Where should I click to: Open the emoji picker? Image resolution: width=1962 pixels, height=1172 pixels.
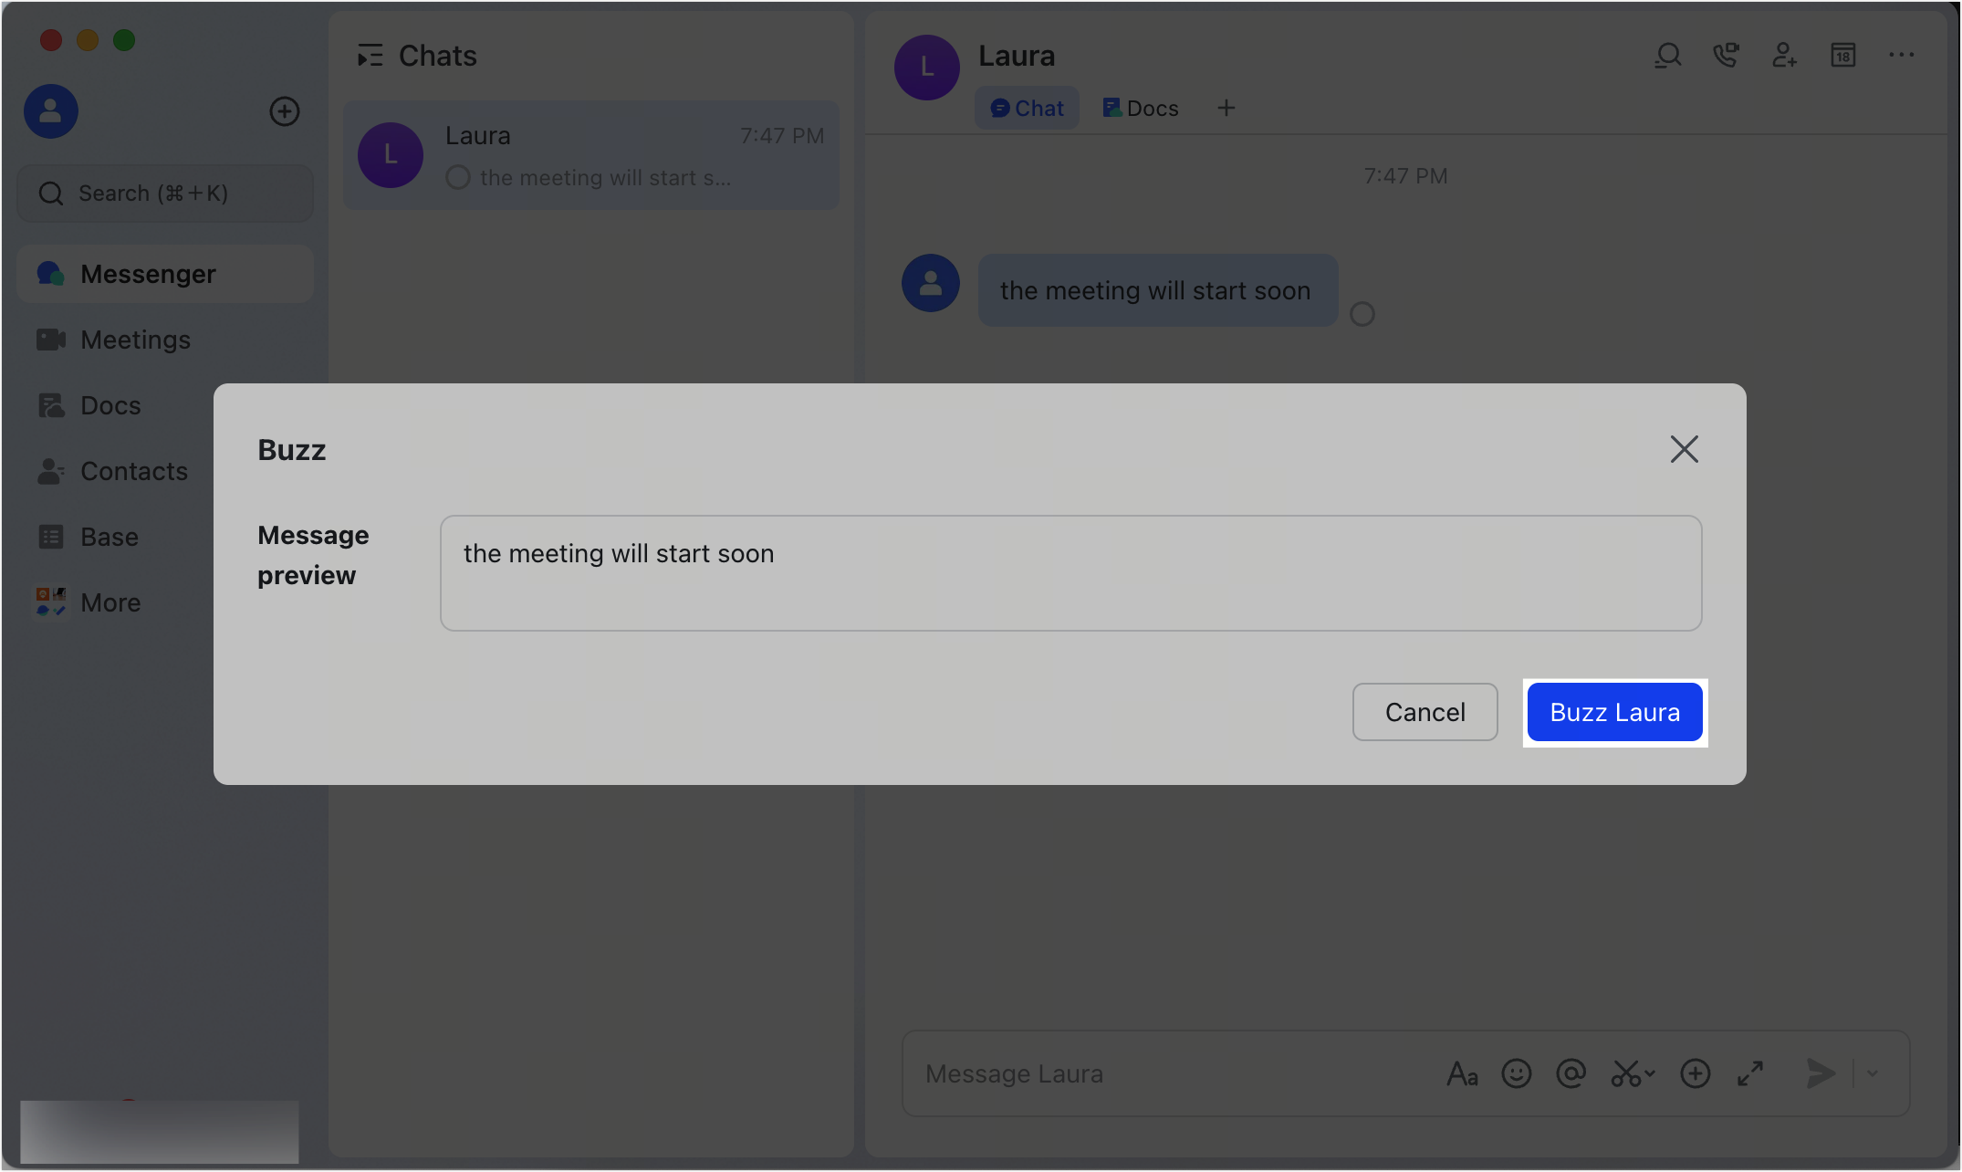coord(1517,1073)
